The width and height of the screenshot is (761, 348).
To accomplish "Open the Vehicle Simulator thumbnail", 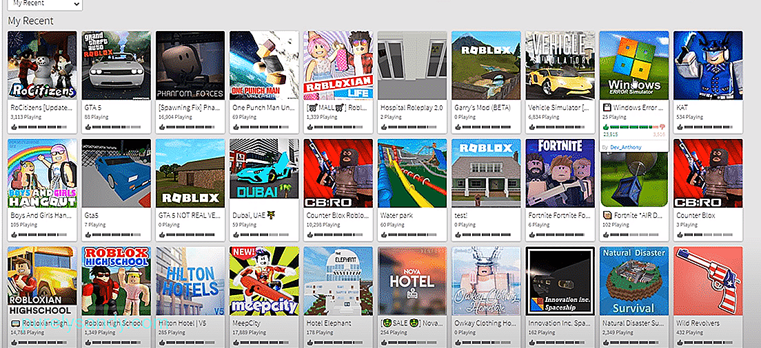I will click(560, 65).
